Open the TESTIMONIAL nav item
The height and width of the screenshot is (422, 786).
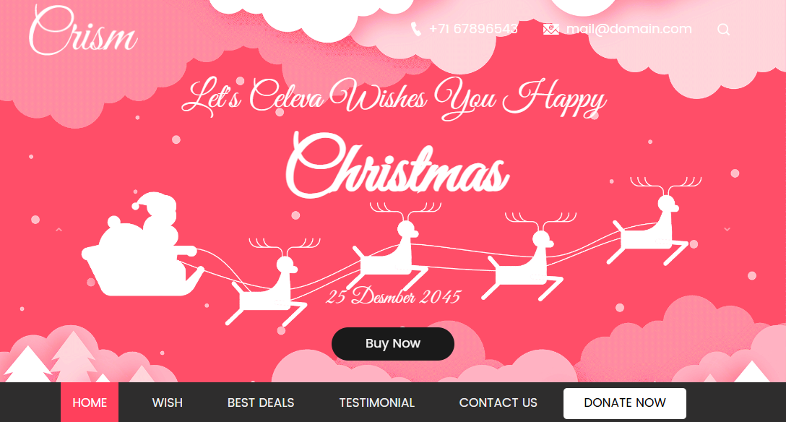click(377, 402)
